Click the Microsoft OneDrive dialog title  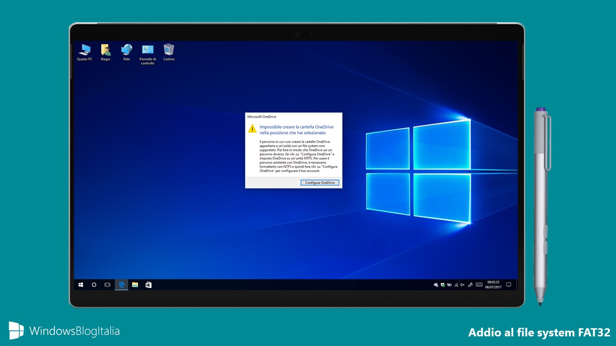point(261,116)
